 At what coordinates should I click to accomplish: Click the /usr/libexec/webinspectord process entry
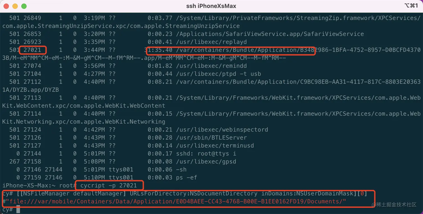(x=222, y=130)
